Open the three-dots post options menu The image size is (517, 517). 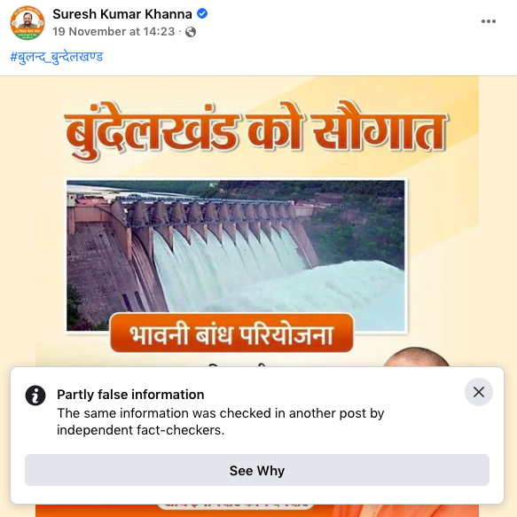489,21
